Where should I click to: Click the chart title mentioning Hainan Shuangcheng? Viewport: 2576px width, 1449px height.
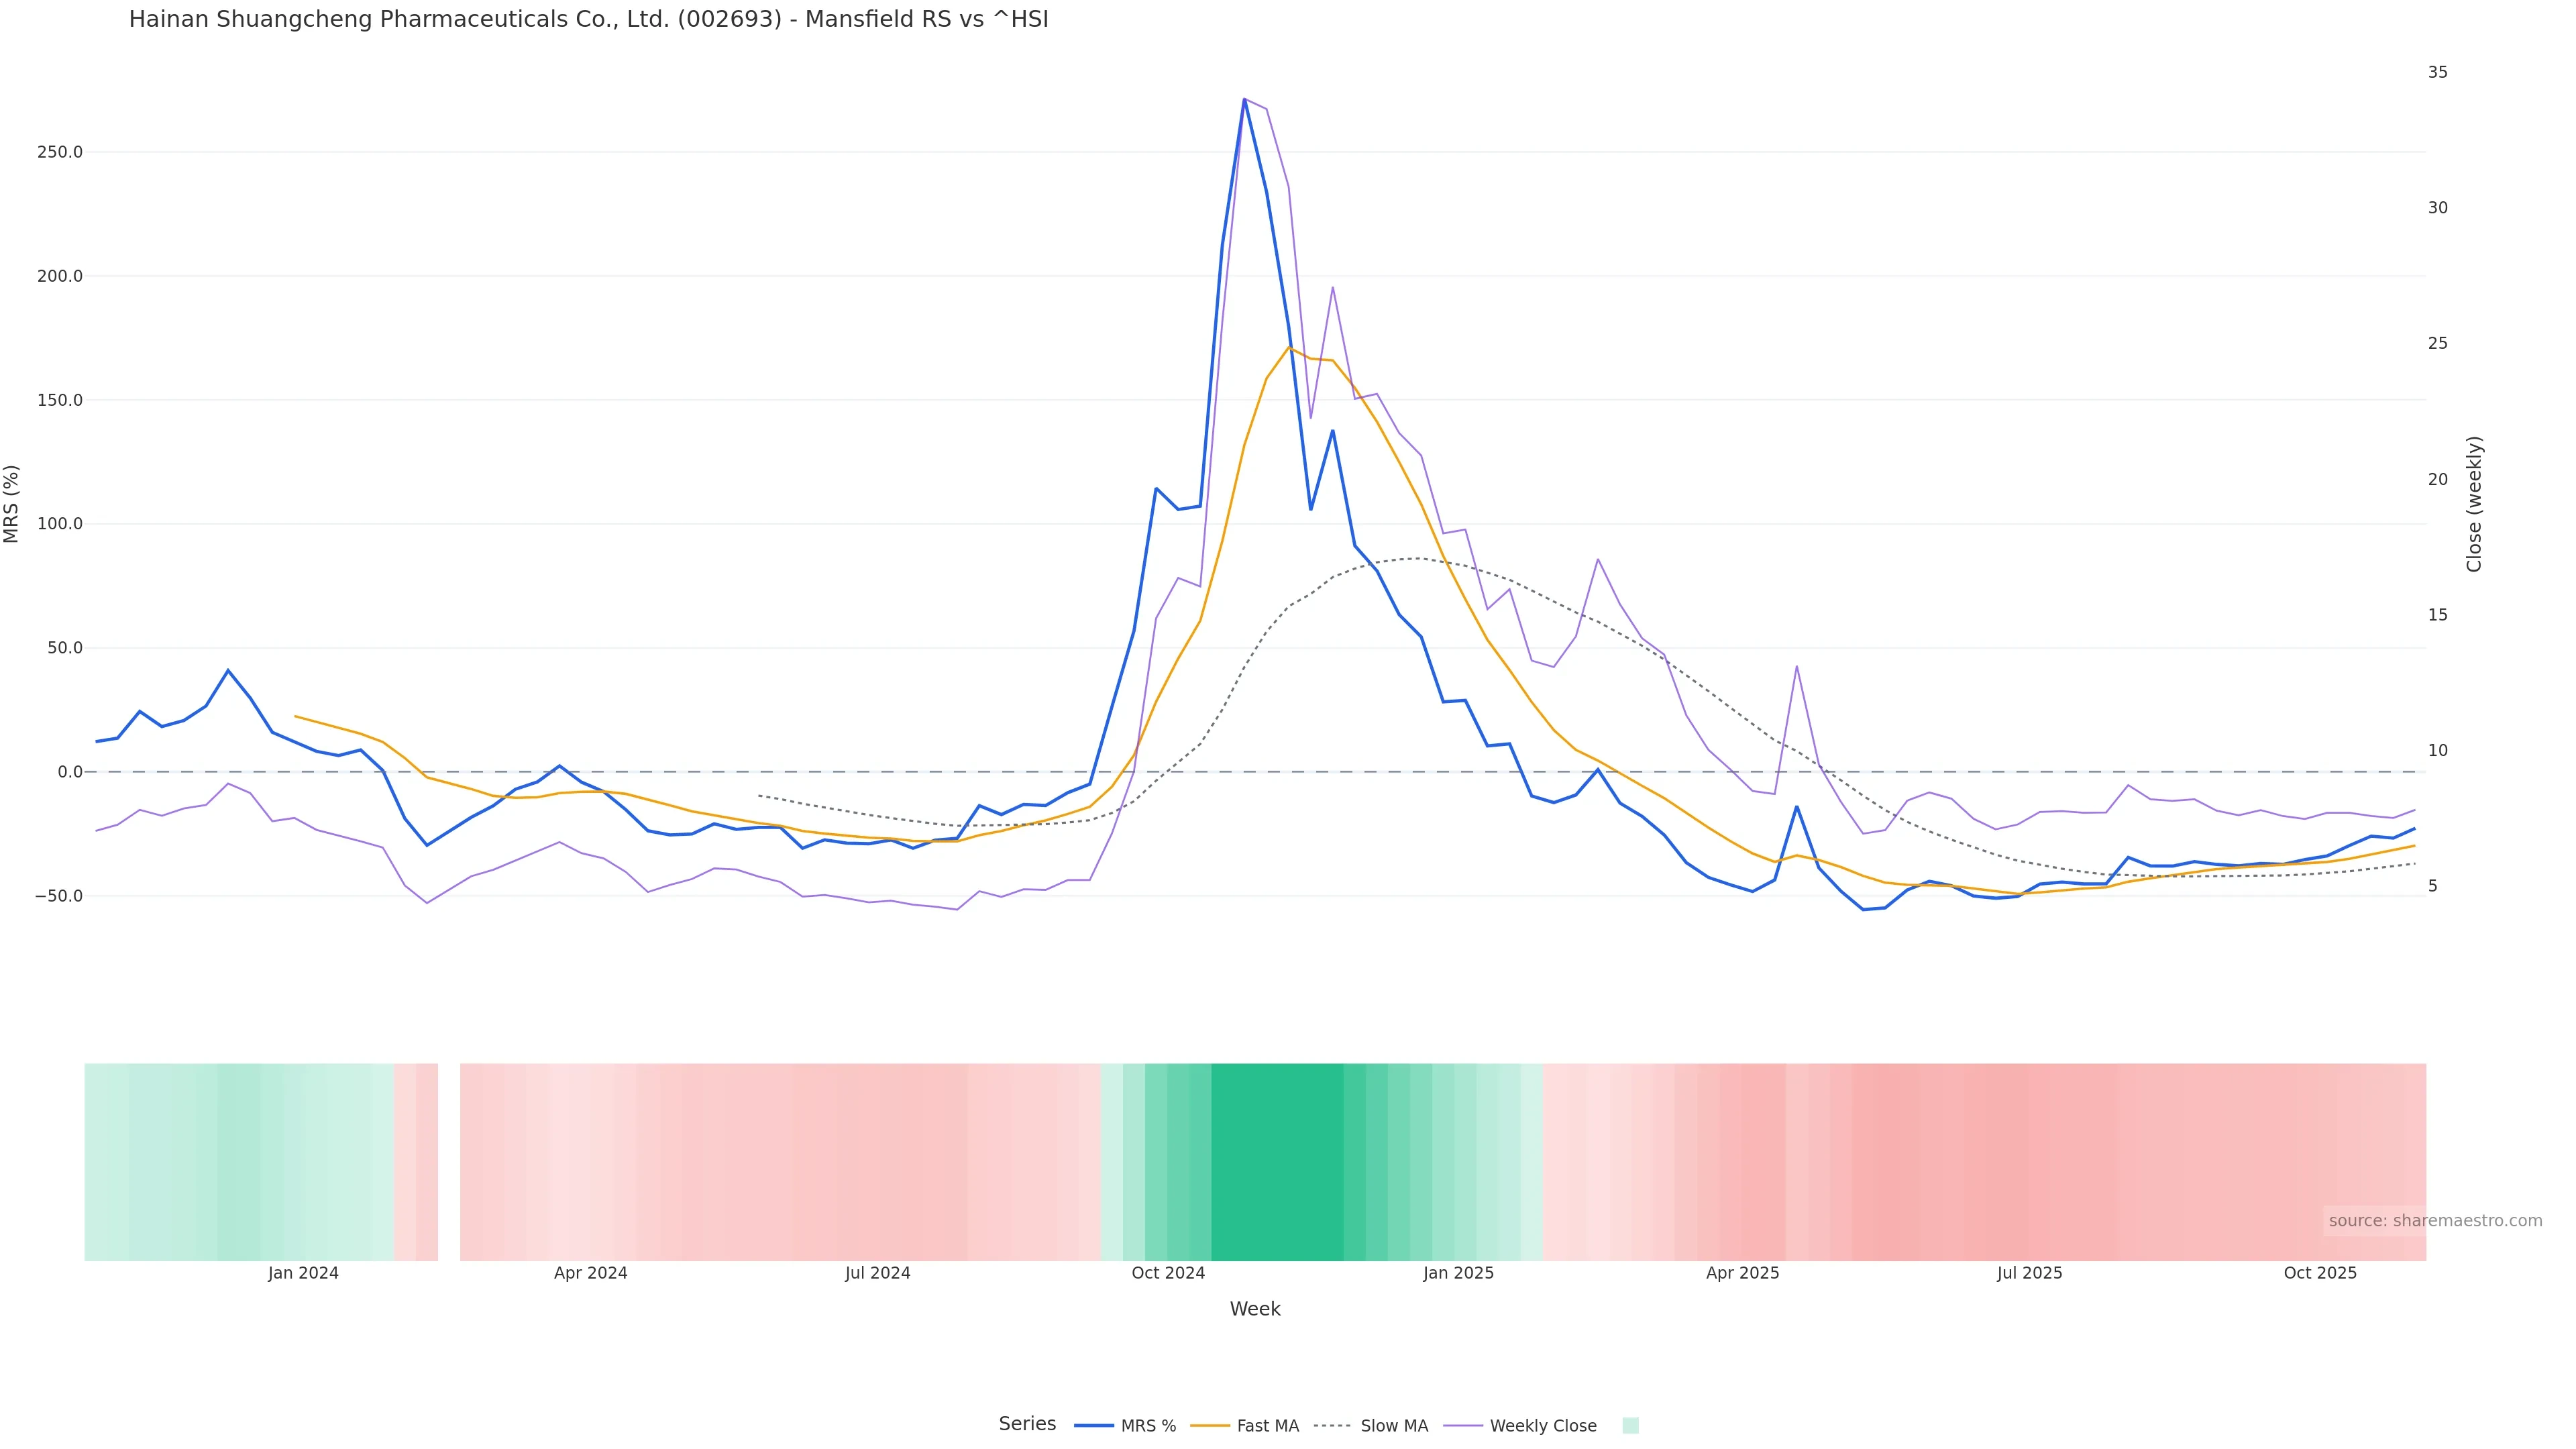(x=588, y=19)
